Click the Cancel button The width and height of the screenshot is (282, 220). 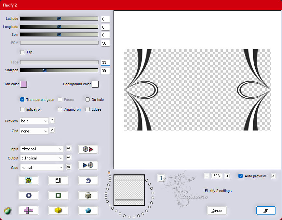[x=217, y=211]
